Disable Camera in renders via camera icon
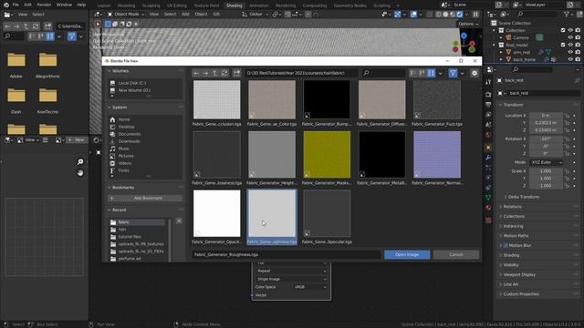The height and width of the screenshot is (328, 584). pyautogui.click(x=578, y=37)
